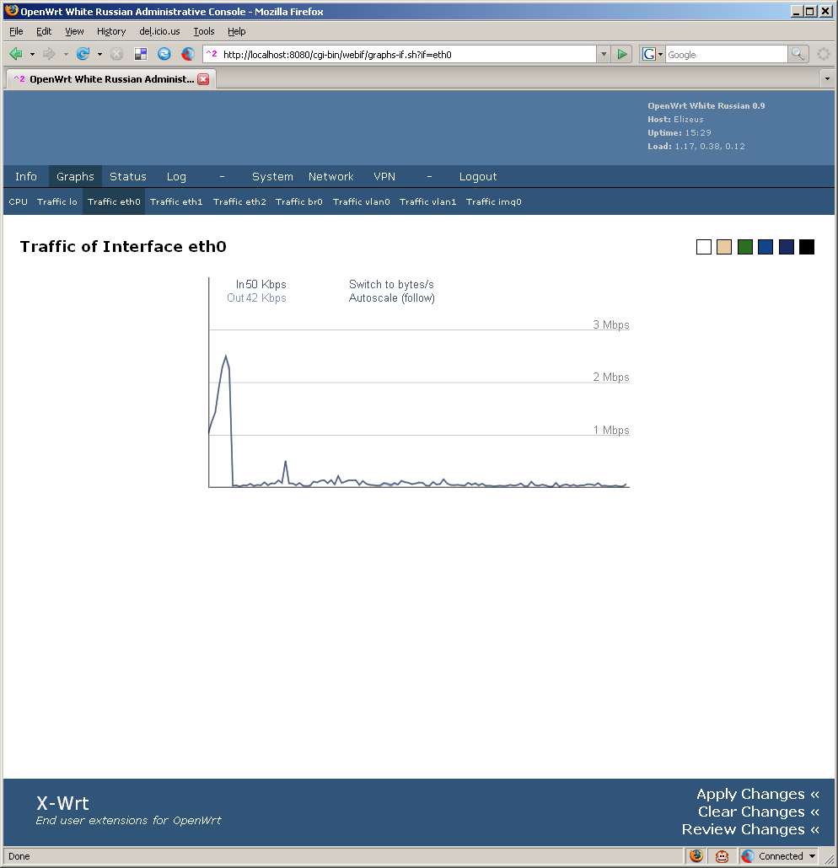The image size is (838, 868).
Task: Pick the medium blue color theme swatch
Action: point(765,247)
